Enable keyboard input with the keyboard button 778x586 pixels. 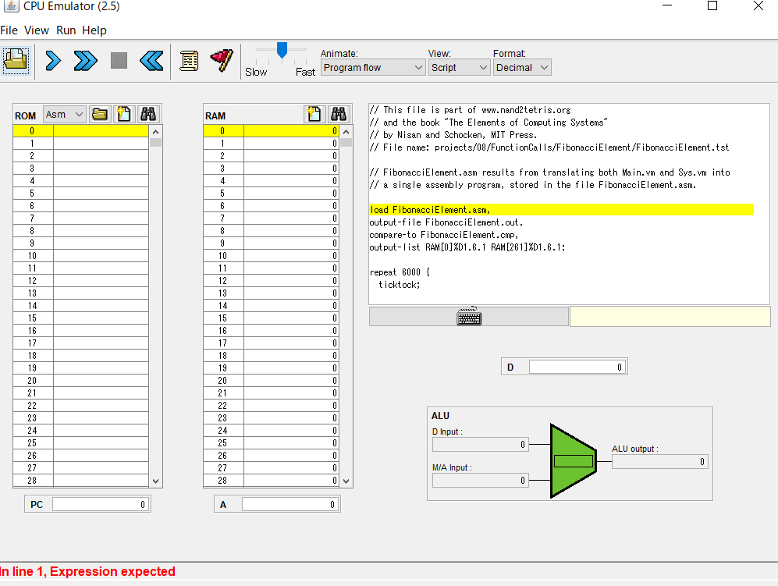(x=469, y=316)
